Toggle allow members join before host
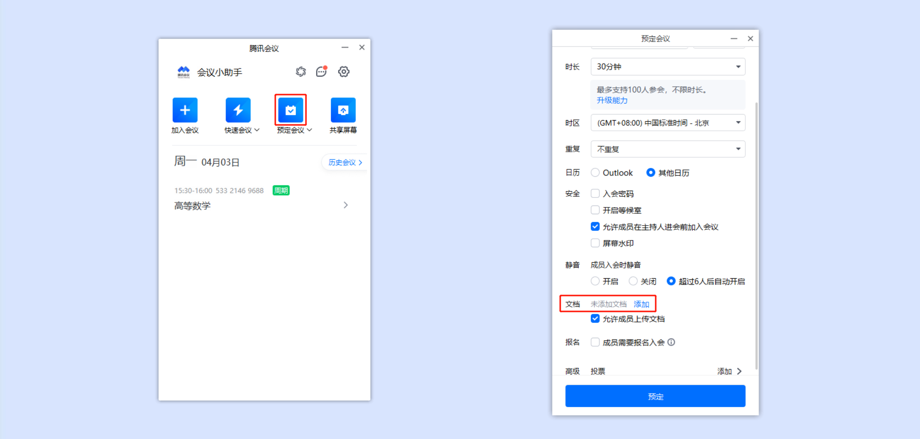This screenshot has height=439, width=920. point(595,227)
